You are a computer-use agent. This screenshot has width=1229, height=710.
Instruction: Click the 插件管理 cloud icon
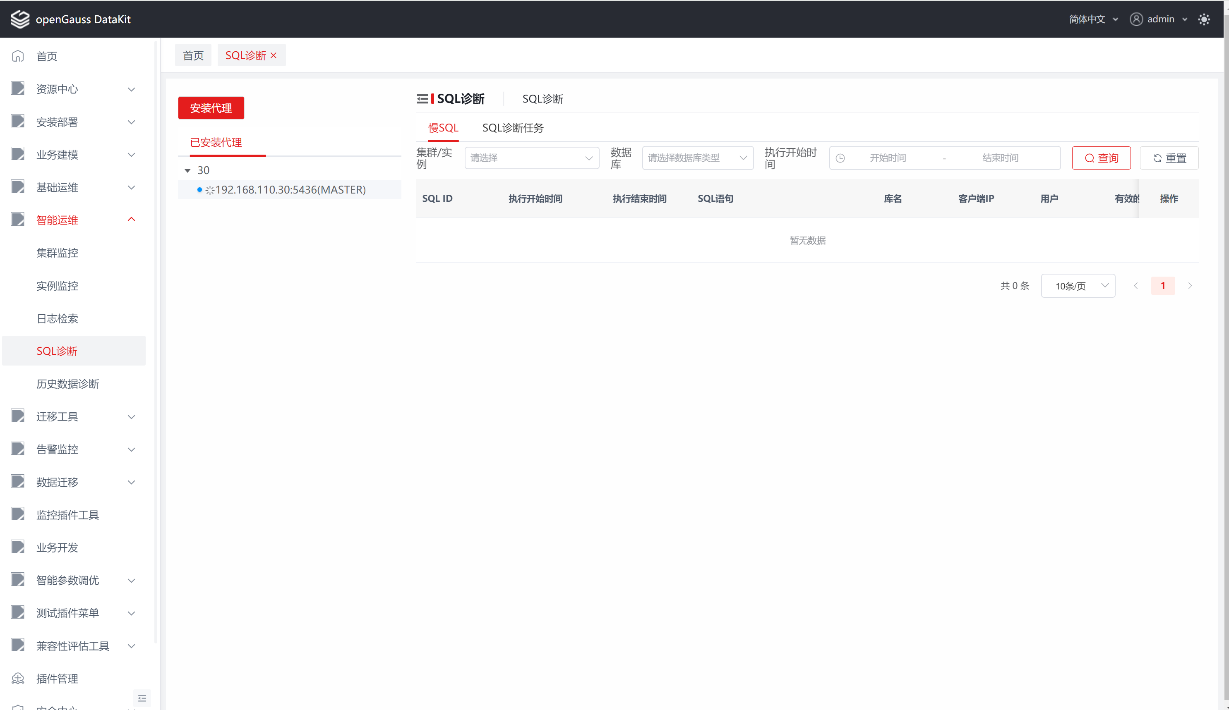coord(18,678)
